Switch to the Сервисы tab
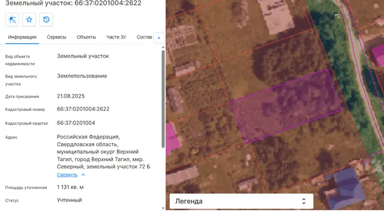Image resolution: width=384 pixels, height=217 pixels. point(56,37)
